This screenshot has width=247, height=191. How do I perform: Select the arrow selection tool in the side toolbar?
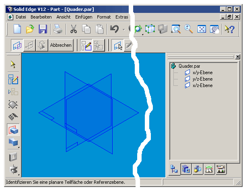click(13, 64)
